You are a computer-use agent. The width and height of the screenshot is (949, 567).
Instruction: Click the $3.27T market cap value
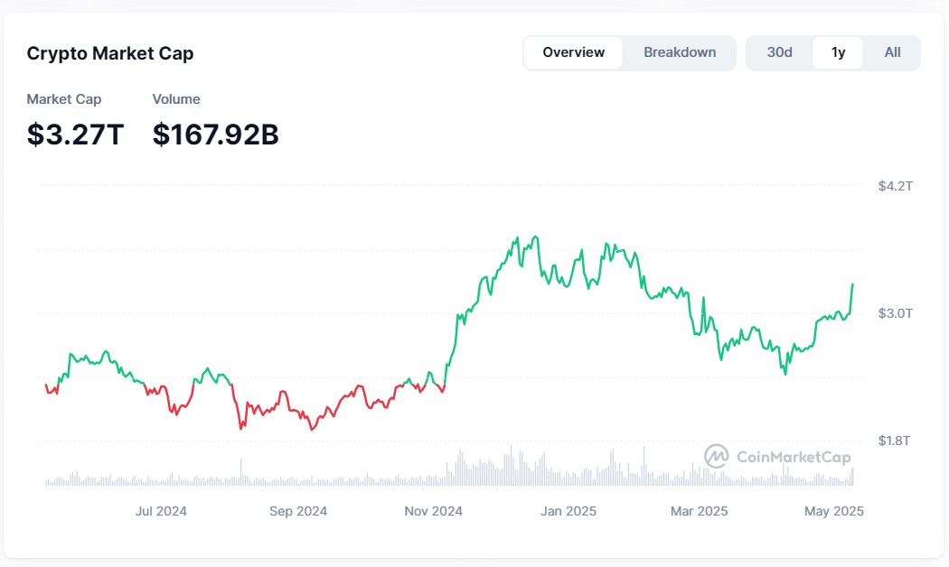(x=75, y=135)
